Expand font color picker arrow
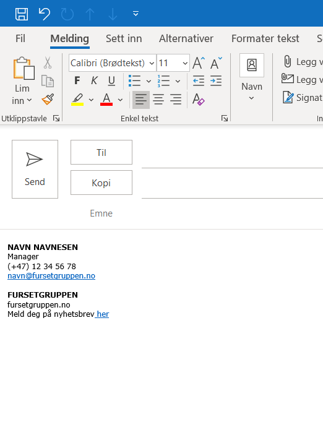323x435 pixels. click(120, 100)
